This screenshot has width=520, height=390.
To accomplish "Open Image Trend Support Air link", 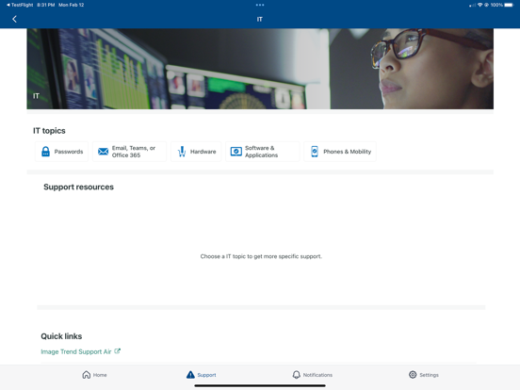I will 76,351.
